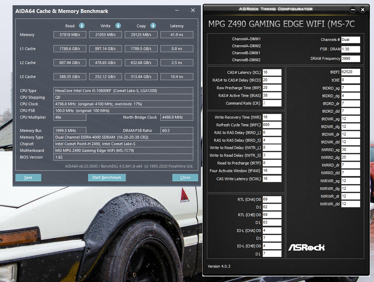Screen dimensions: 374x282
Task: Click the Refresh Cycle Time (tRFC) field
Action: [272, 125]
